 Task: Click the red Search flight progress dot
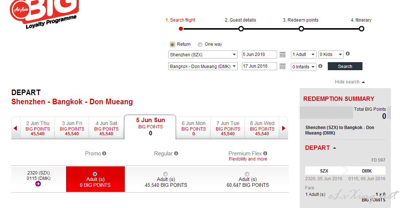tap(181, 29)
